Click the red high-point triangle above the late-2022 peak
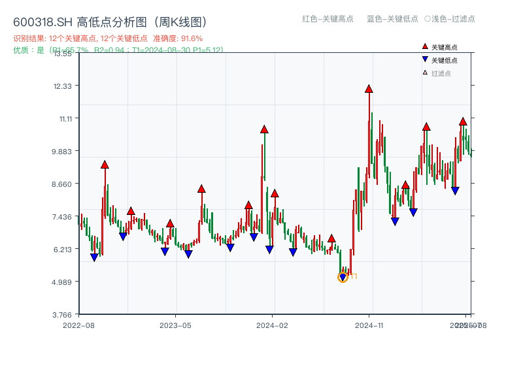523x392 pixels. click(105, 164)
